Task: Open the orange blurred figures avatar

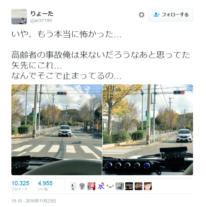Action: point(139,186)
